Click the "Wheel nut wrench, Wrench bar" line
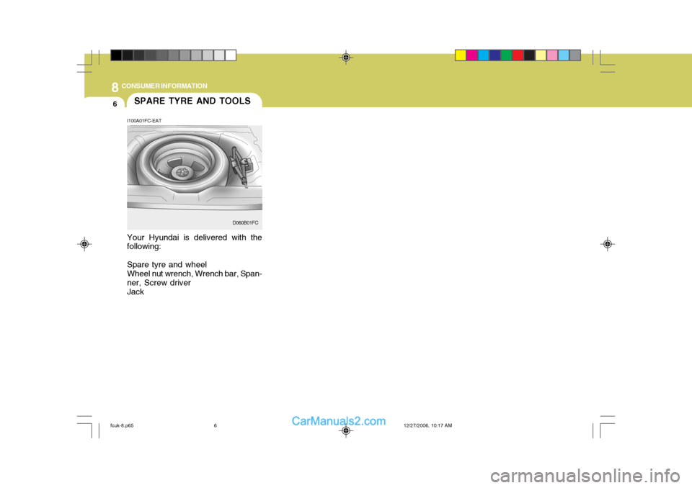692x488 pixels. coord(194,274)
